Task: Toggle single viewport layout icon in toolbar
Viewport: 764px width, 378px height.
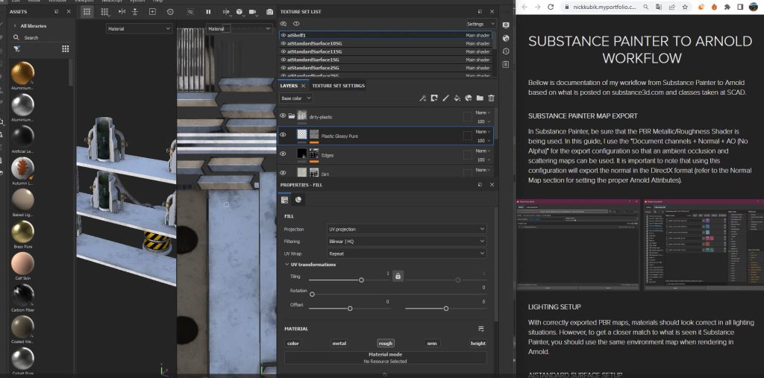Action: coord(87,12)
